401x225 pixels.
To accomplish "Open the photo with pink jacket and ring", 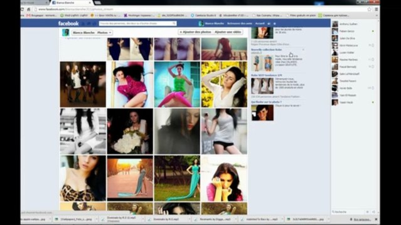I will (x=224, y=178).
